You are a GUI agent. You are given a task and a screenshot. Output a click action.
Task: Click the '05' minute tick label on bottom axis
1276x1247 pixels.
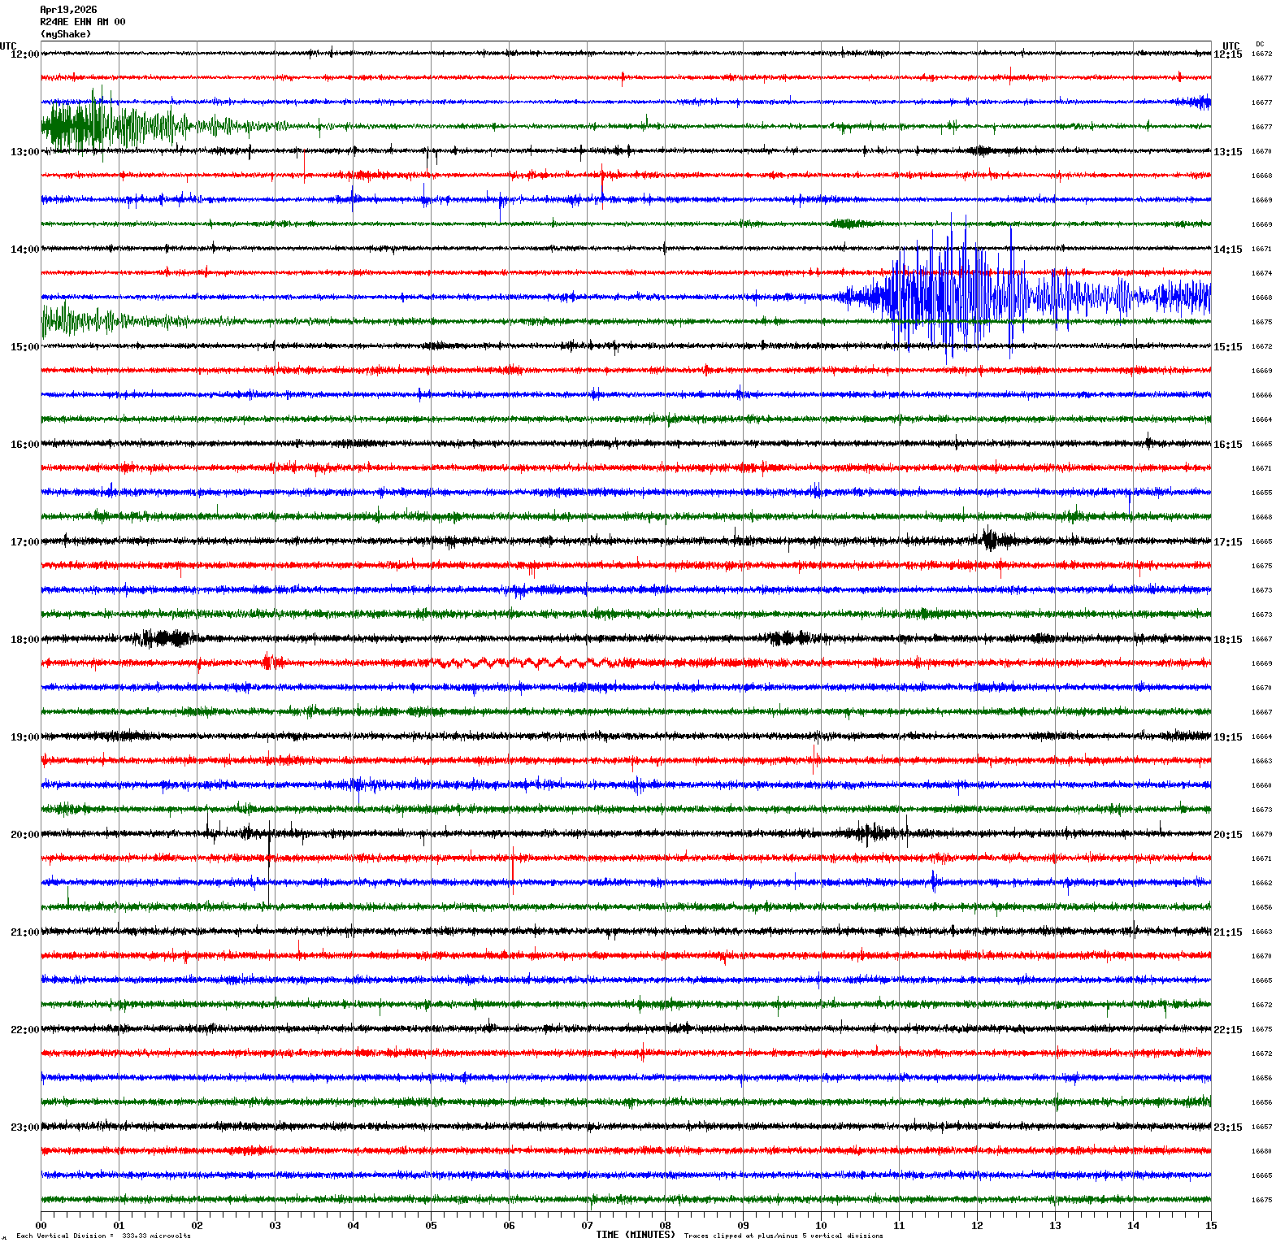431,1226
